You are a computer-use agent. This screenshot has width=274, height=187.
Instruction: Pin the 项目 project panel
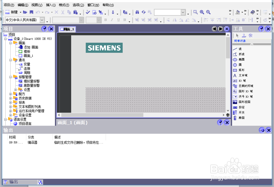pos(44,29)
